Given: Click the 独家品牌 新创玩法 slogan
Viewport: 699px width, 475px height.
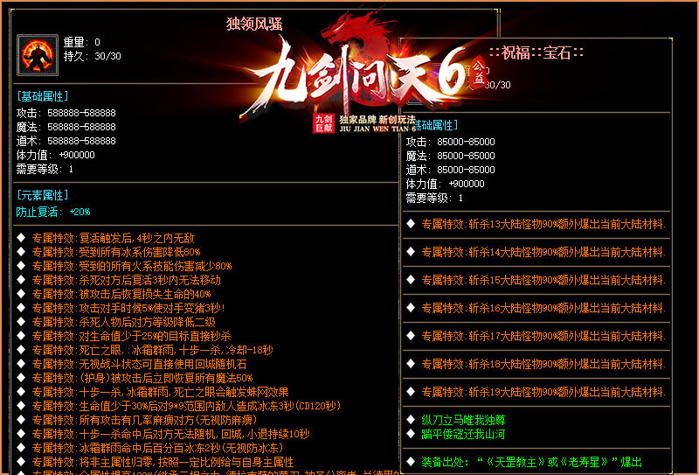Looking at the screenshot, I should click(377, 119).
